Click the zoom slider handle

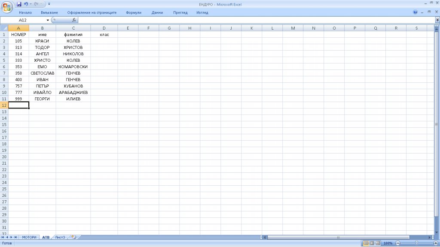coord(416,243)
